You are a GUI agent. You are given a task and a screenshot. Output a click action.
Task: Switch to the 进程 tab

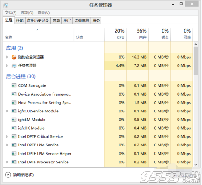9,20
